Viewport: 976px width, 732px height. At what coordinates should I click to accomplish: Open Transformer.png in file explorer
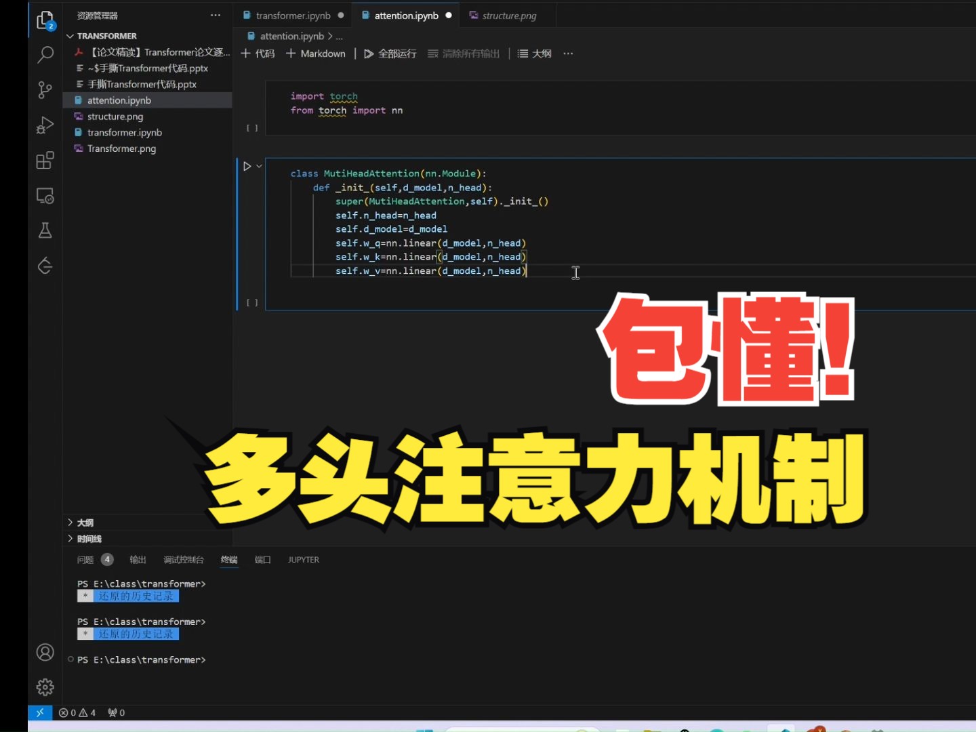click(148, 148)
